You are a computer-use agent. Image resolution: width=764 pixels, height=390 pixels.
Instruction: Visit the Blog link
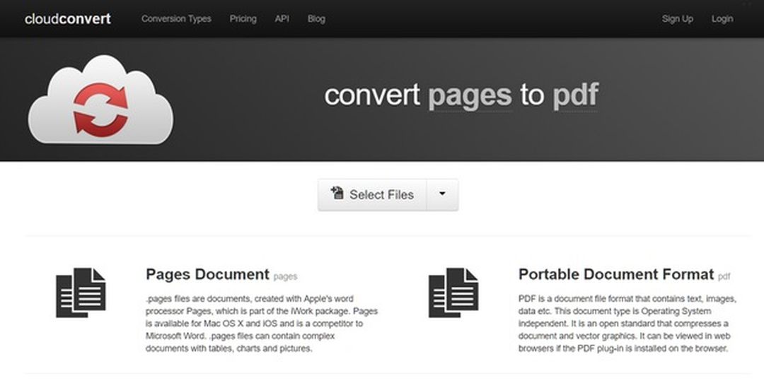[316, 19]
